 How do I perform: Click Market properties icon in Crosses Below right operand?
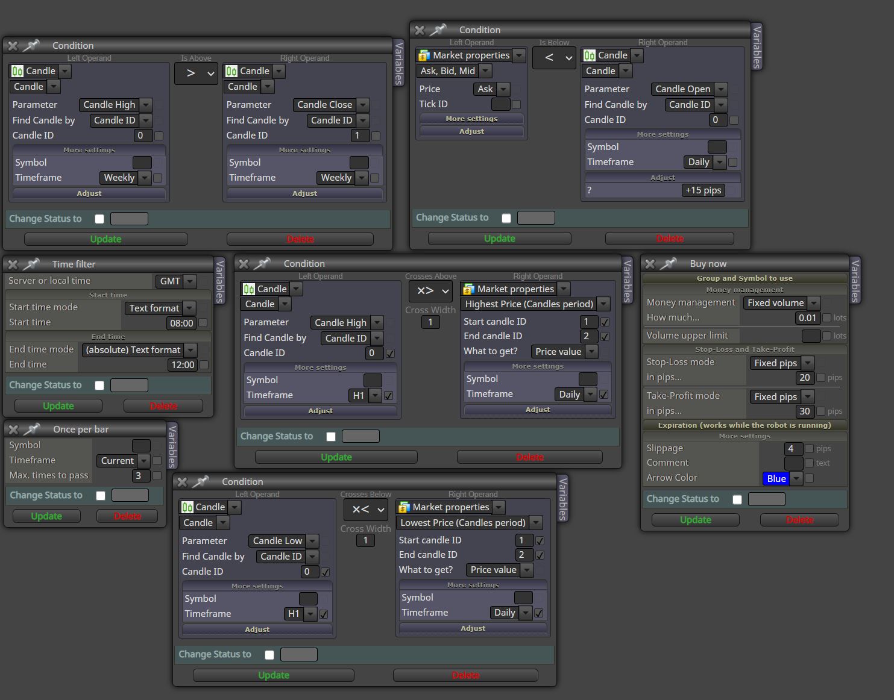[x=404, y=507]
